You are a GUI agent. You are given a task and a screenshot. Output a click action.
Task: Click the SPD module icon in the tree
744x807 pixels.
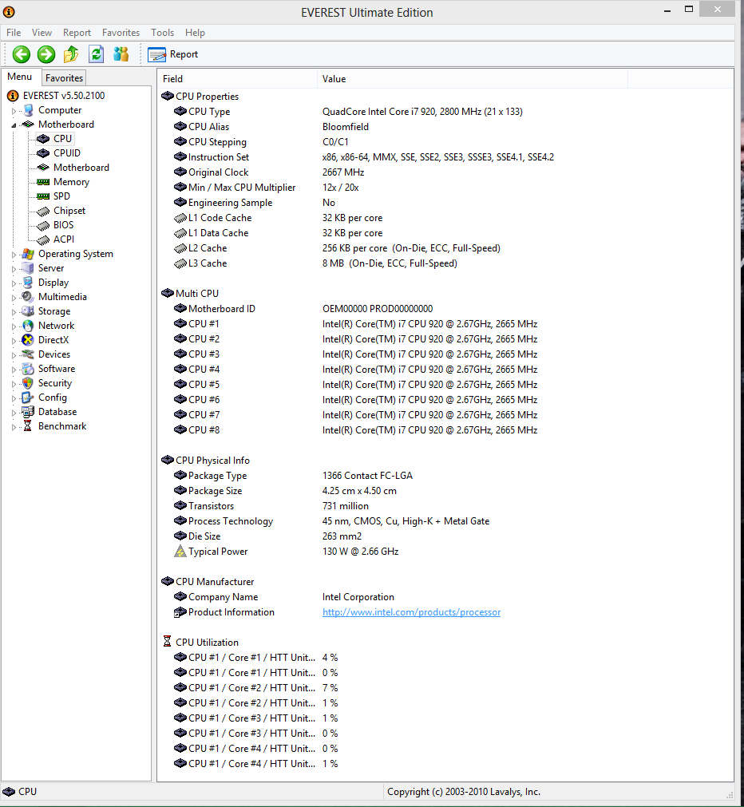[x=43, y=196]
